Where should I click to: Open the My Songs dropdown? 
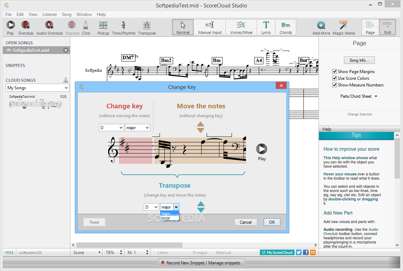tap(37, 88)
